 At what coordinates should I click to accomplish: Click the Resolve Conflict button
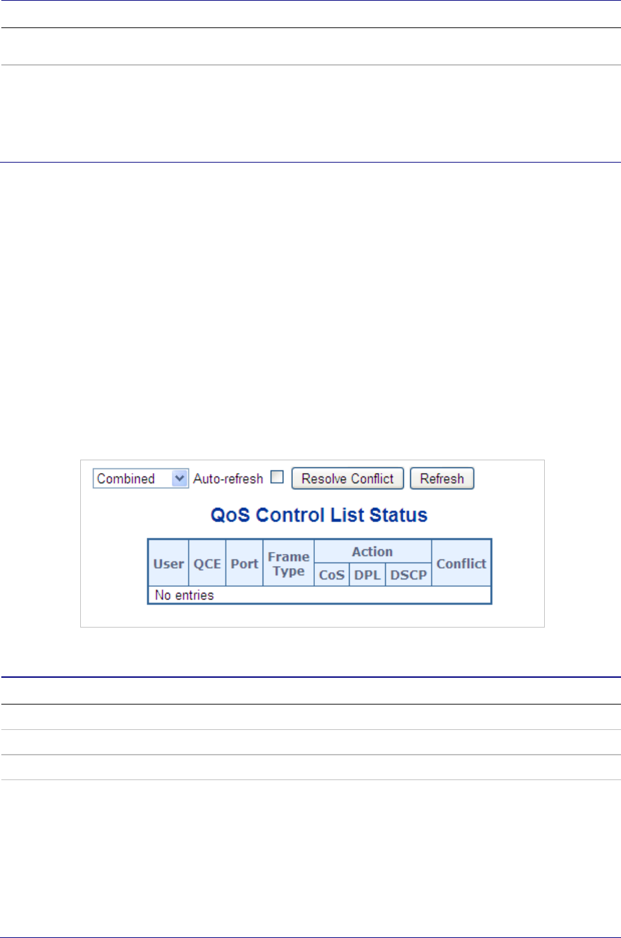(x=348, y=478)
